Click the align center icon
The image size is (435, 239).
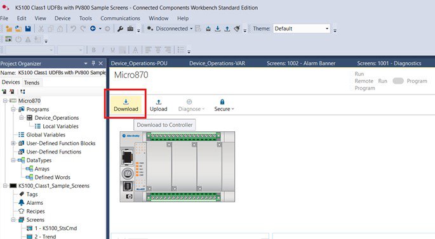[158, 50]
